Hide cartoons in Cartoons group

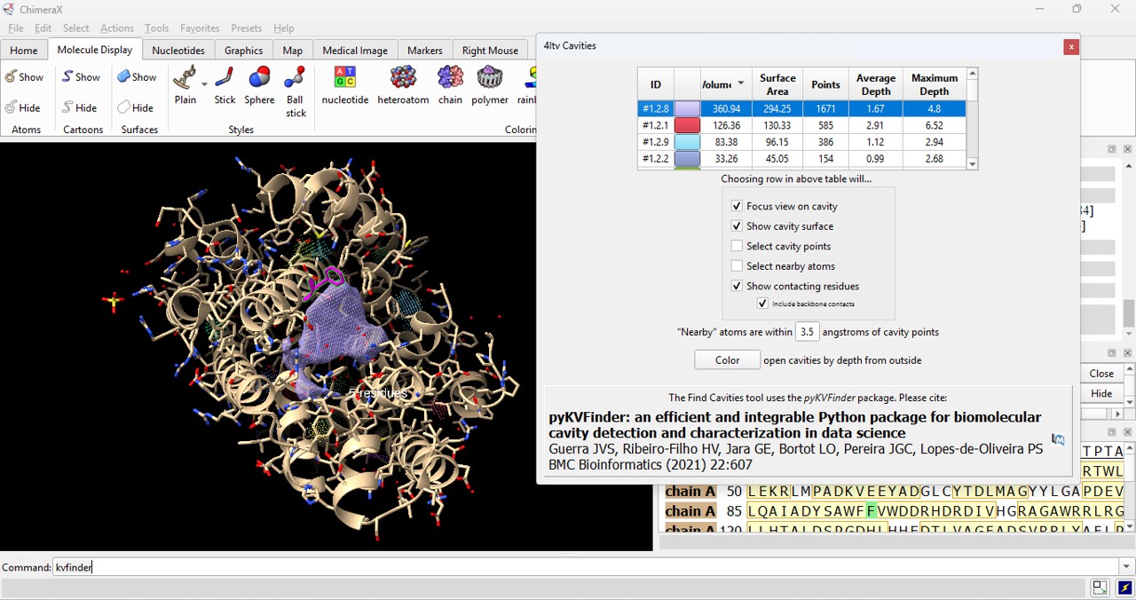(79, 107)
